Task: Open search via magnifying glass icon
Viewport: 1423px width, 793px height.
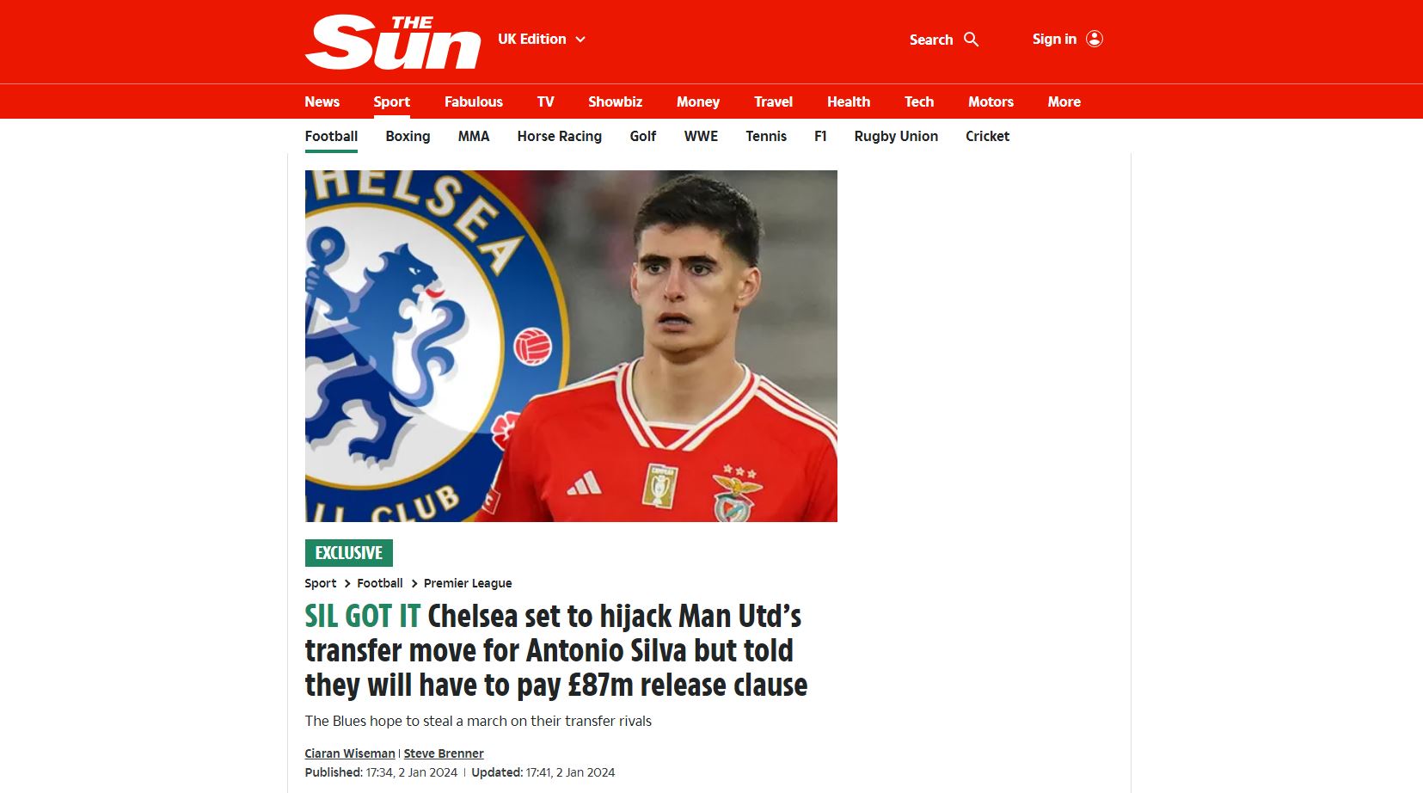Action: pyautogui.click(x=972, y=40)
